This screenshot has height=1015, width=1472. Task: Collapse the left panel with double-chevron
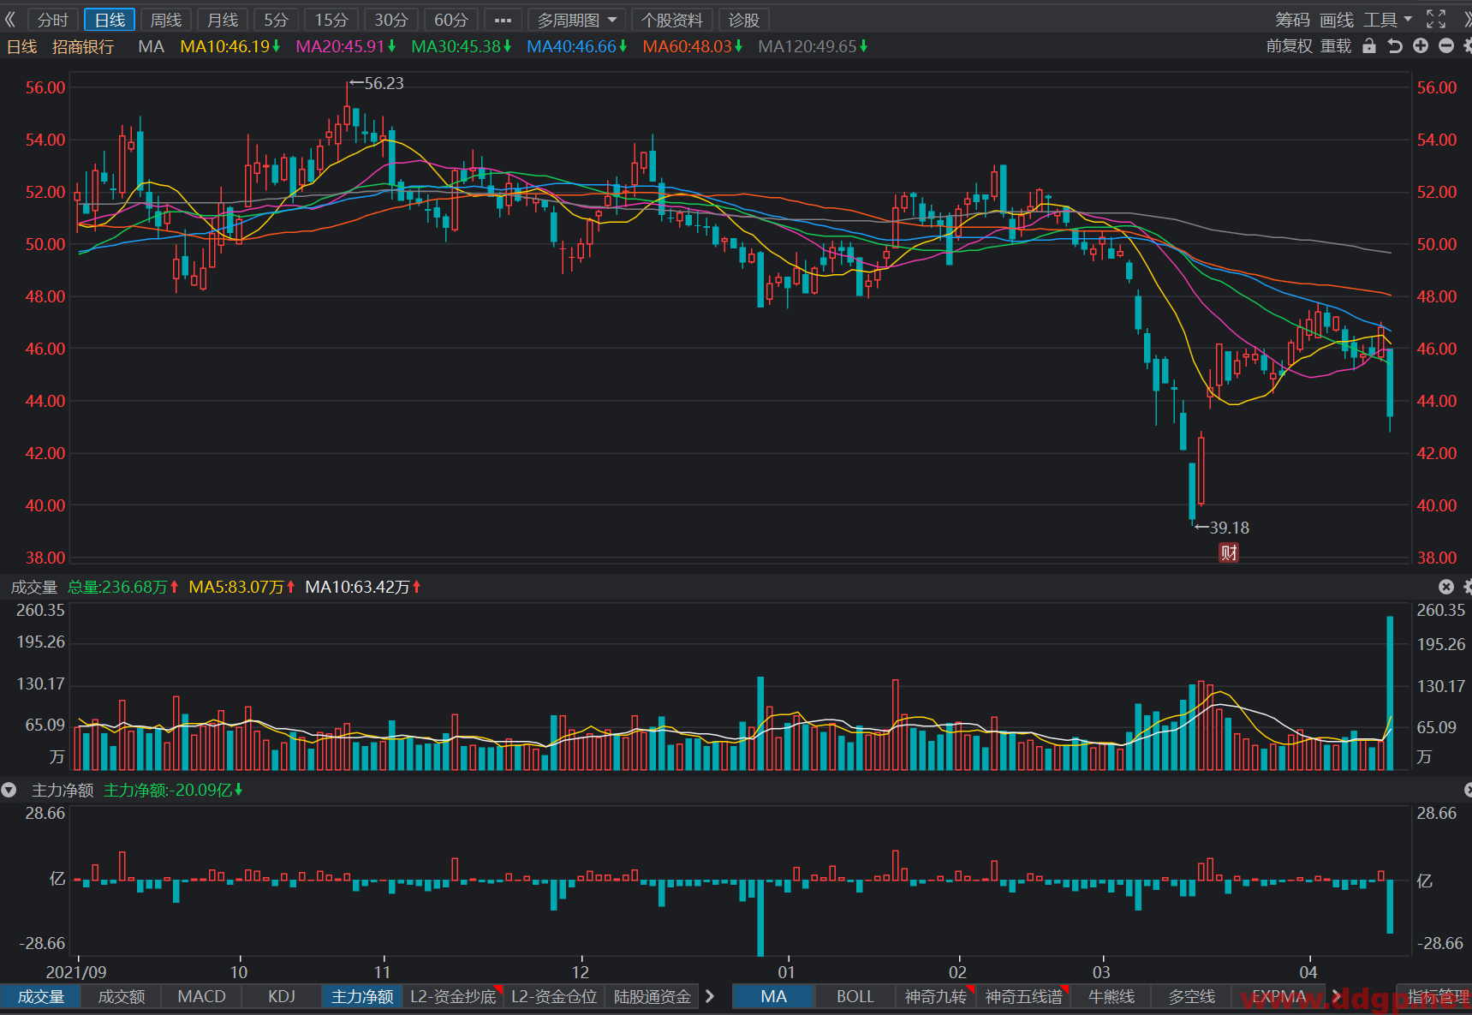[10, 20]
